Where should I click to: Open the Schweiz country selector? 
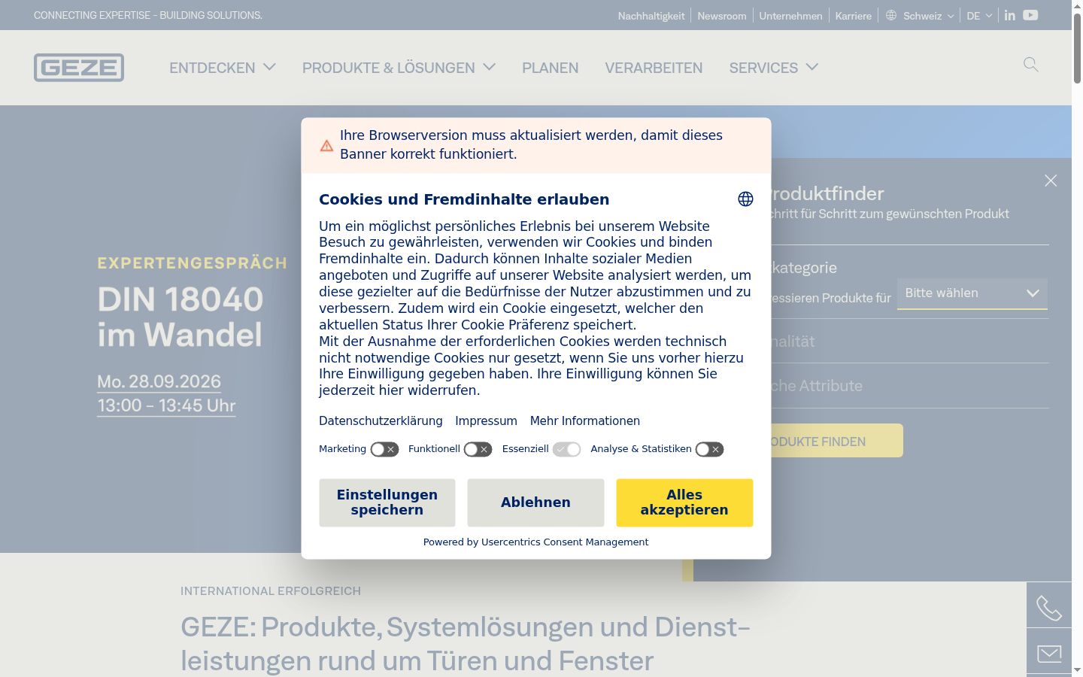pyautogui.click(x=928, y=16)
